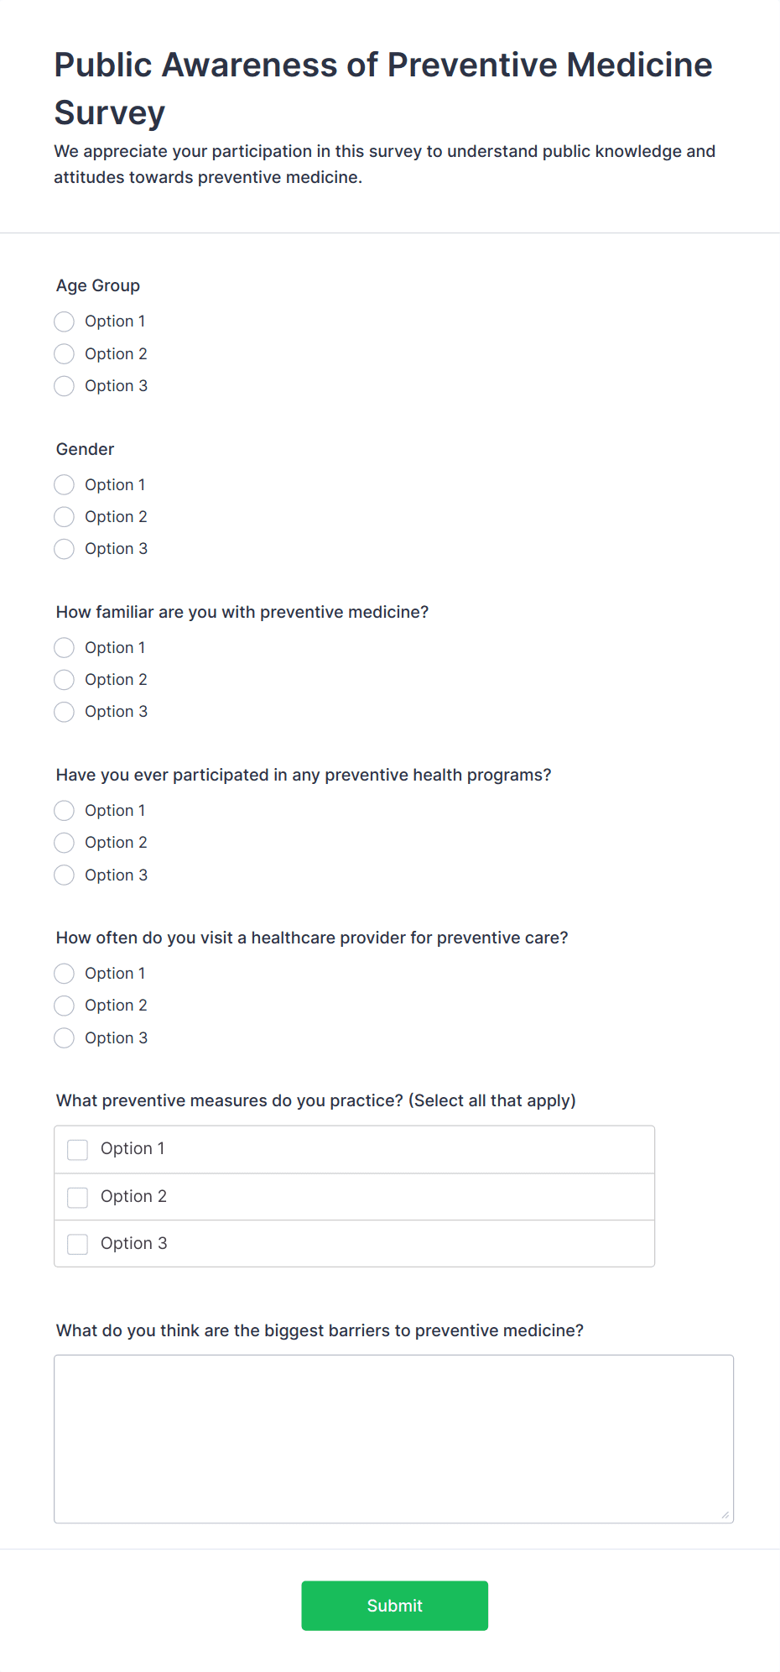780x1672 pixels.
Task: Click the barriers to preventive medicine text area
Action: click(x=393, y=1439)
